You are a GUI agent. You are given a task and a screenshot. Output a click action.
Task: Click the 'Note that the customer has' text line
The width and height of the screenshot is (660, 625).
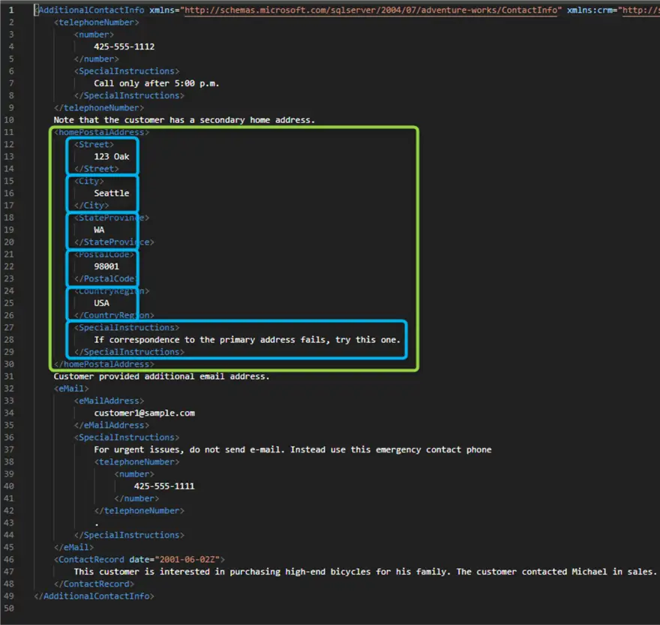tap(184, 120)
